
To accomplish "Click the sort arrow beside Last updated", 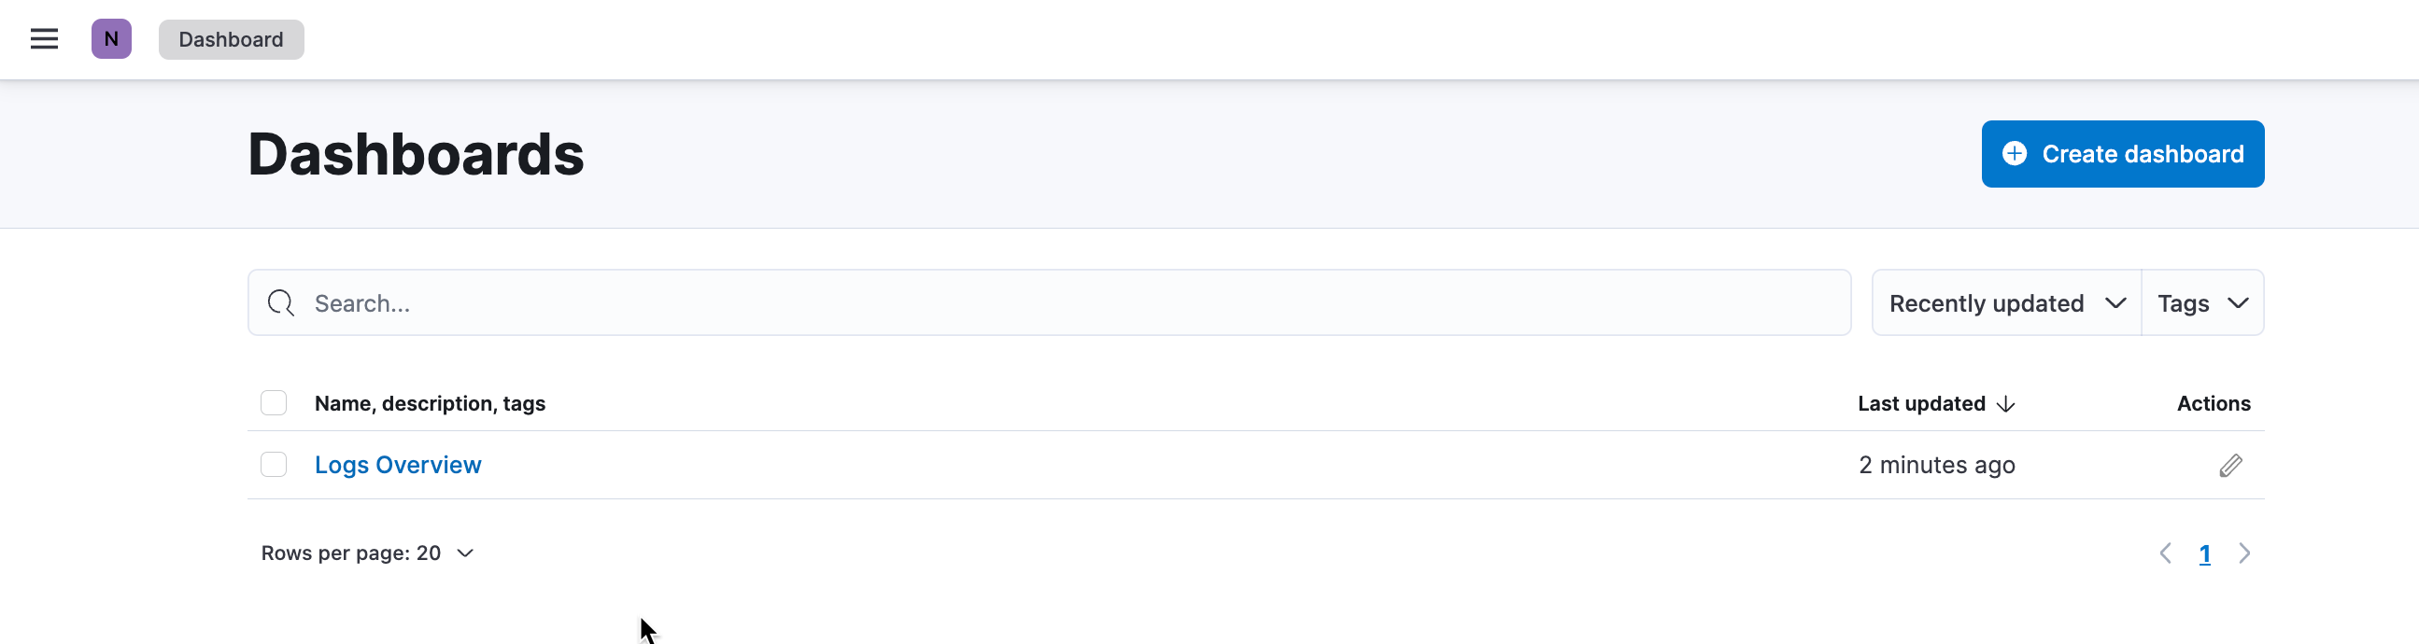I will 2006,404.
